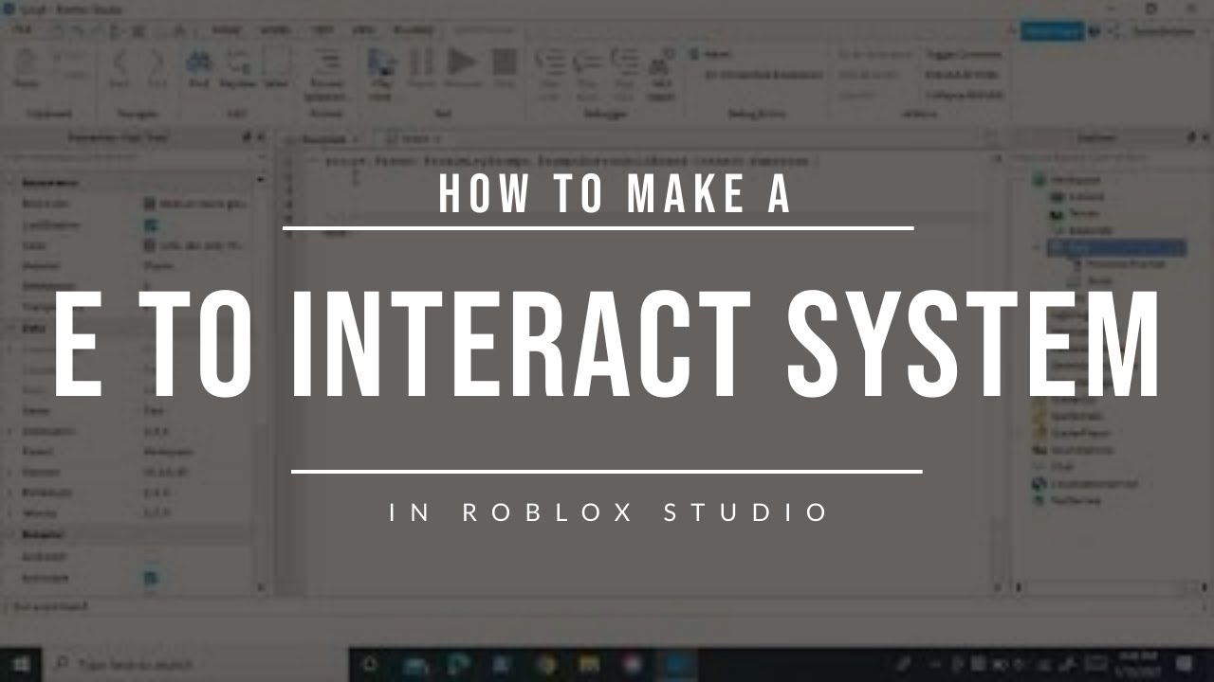Open the Windows Start menu
This screenshot has width=1214, height=682.
pyautogui.click(x=22, y=663)
